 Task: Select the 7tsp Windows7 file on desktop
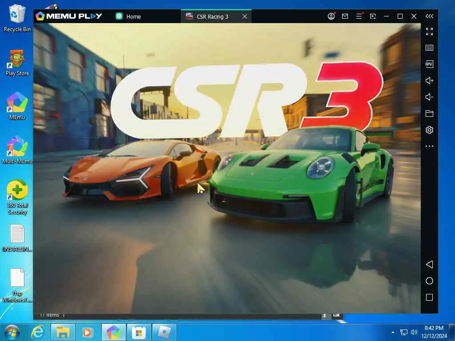point(17,285)
